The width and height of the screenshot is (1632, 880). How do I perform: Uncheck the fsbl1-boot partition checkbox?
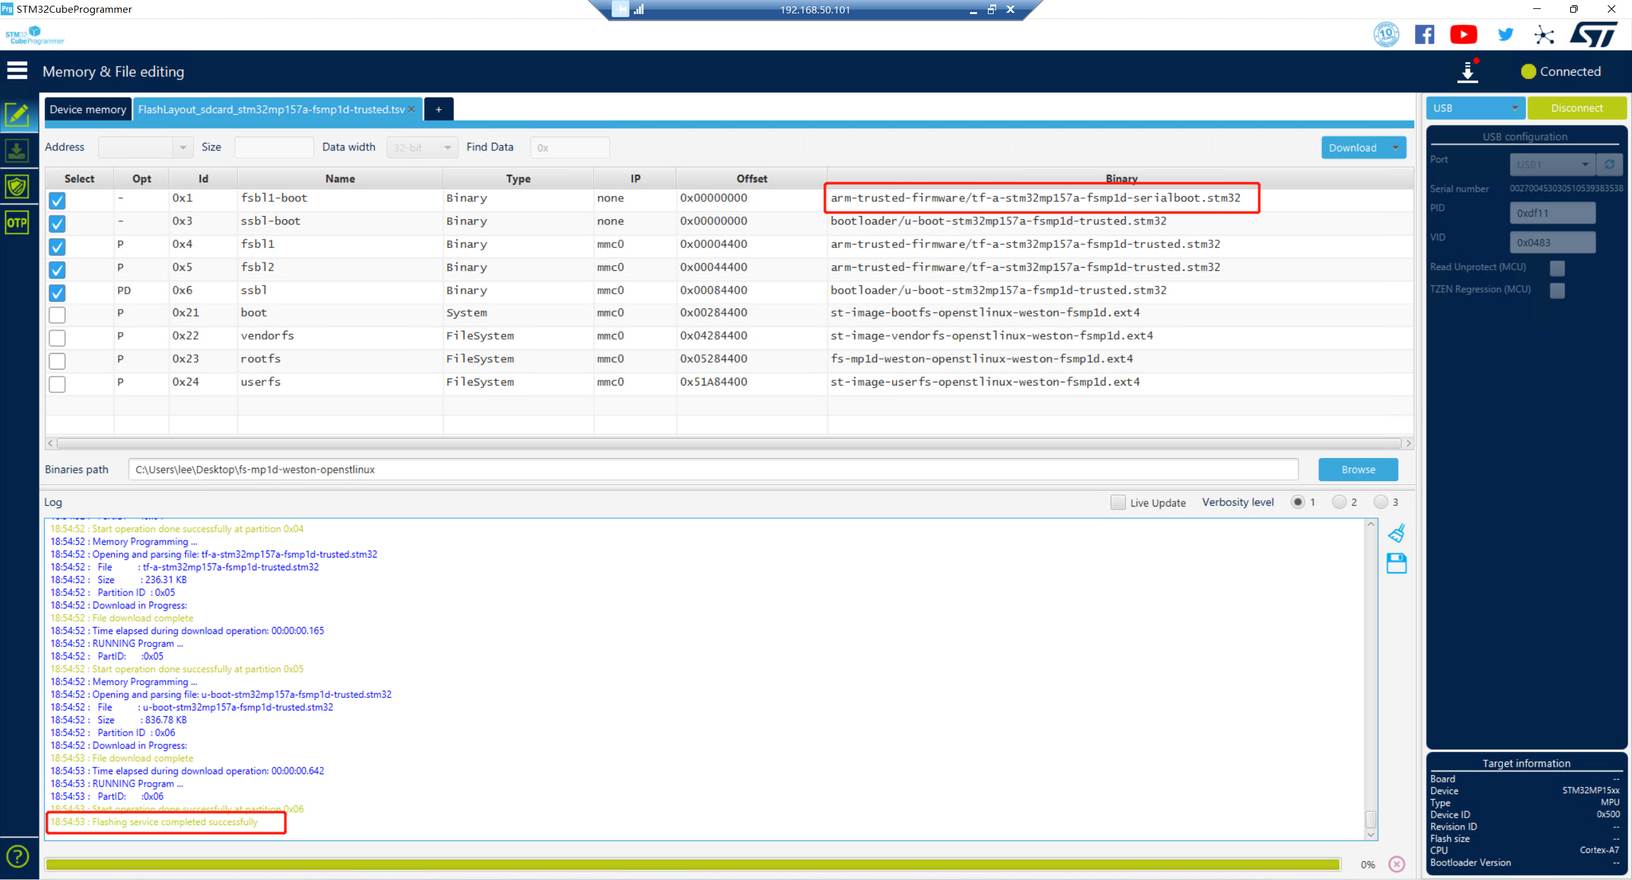click(x=57, y=200)
